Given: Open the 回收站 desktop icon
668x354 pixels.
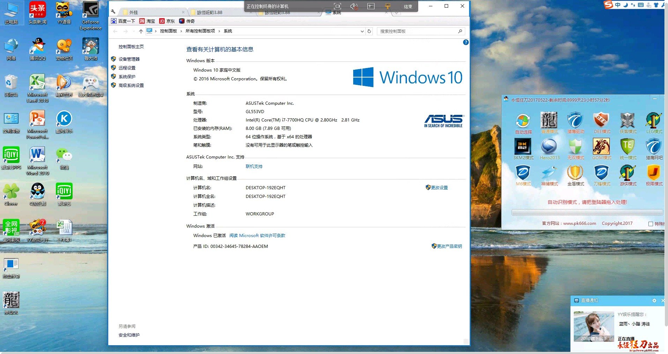Looking at the screenshot, I should (11, 86).
